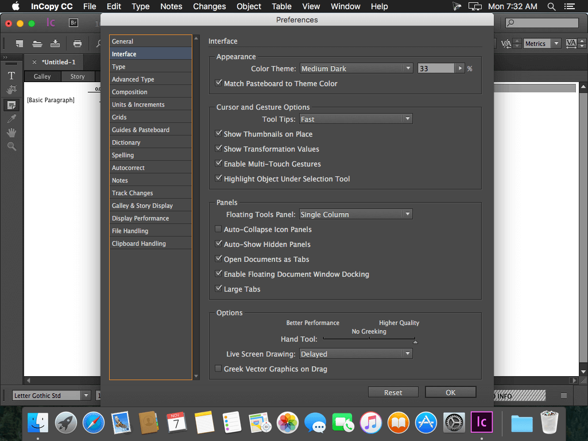Select the Type tool in toolbox
Image resolution: width=588 pixels, height=441 pixels.
point(11,76)
